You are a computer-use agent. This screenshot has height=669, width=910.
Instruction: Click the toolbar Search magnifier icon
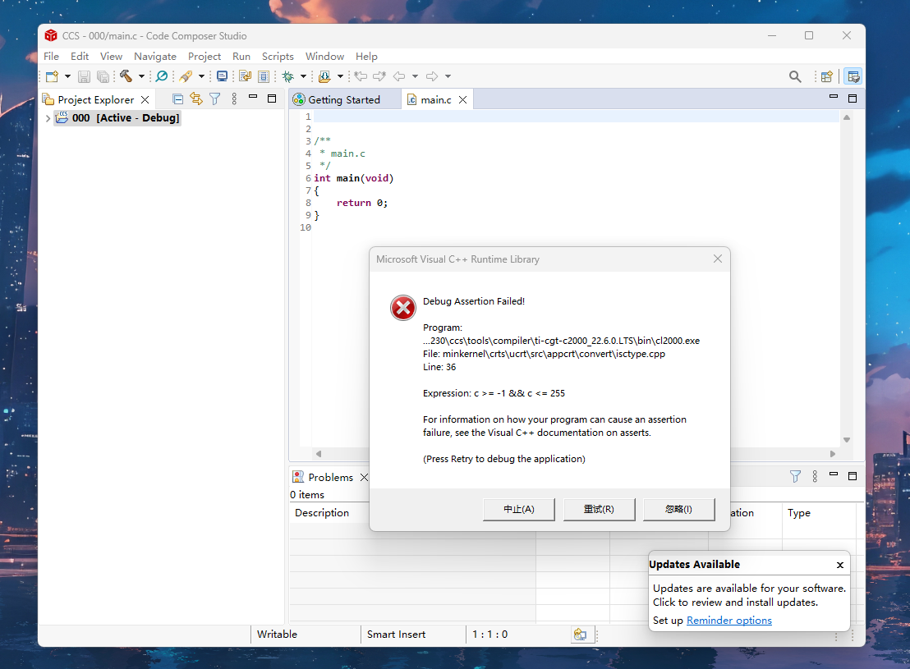click(x=795, y=76)
